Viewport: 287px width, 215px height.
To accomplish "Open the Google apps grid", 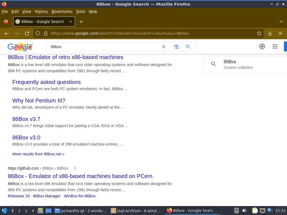I will coord(275,46).
